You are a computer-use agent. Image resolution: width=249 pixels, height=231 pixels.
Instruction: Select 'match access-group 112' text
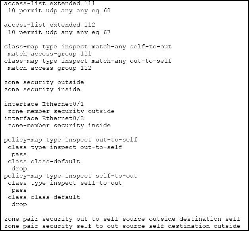49,68
